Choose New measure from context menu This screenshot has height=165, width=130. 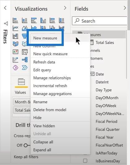45,38
